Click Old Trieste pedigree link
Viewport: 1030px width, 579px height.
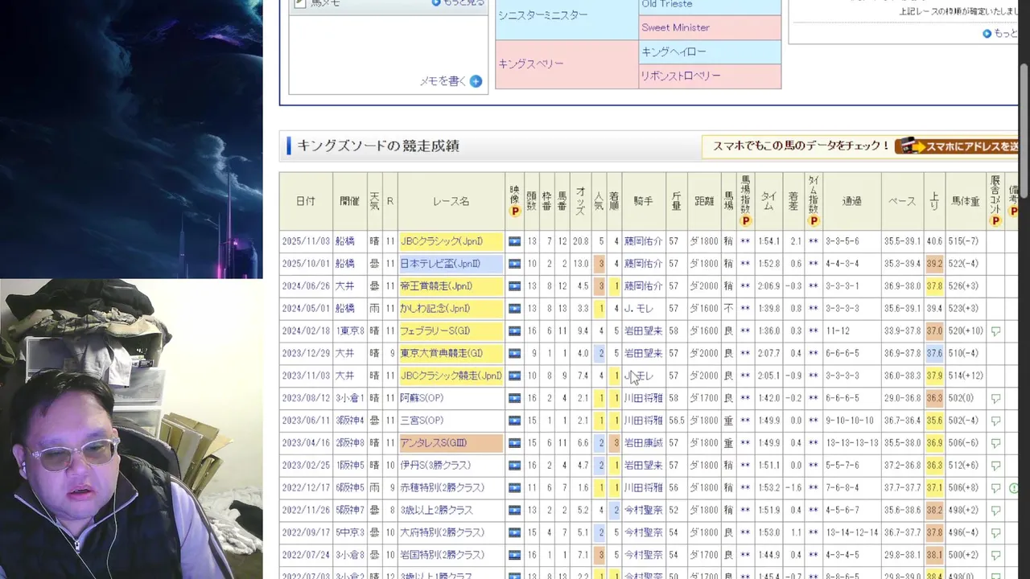tap(667, 4)
